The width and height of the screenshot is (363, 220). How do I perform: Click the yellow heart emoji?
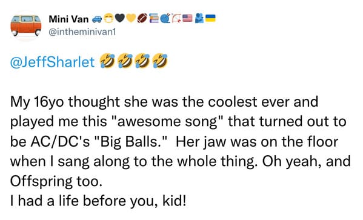pyautogui.click(x=131, y=18)
